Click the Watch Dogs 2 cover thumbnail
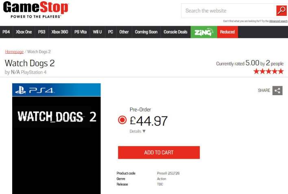 coord(57,139)
